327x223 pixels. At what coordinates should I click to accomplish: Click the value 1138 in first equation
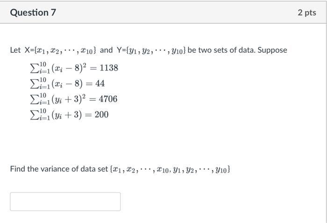pyautogui.click(x=109, y=68)
